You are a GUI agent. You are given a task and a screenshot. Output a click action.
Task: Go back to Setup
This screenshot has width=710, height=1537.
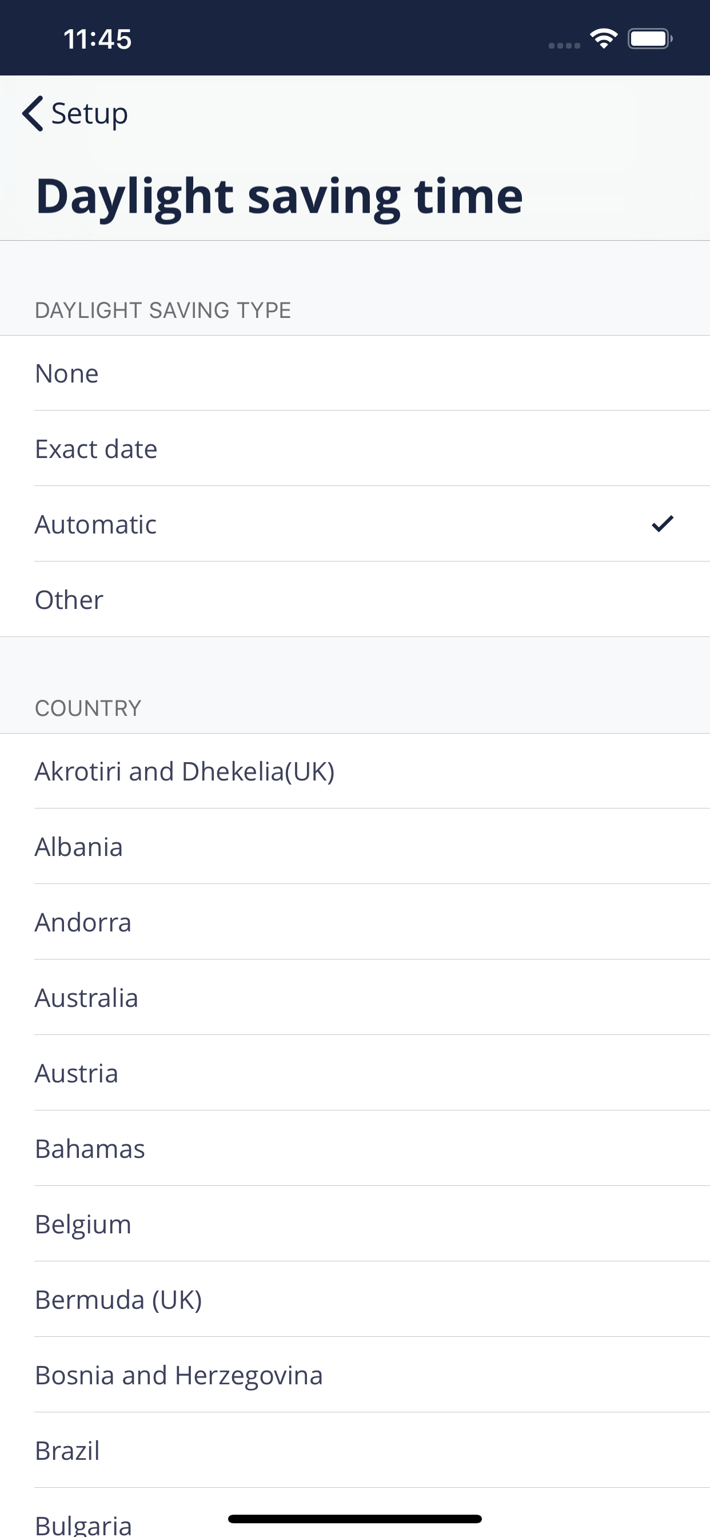(75, 113)
